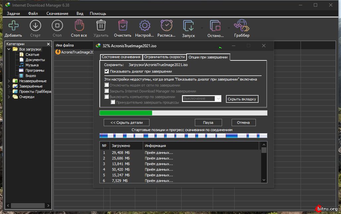
Task: Click the Удалить trash bin icon
Action: [101, 25]
